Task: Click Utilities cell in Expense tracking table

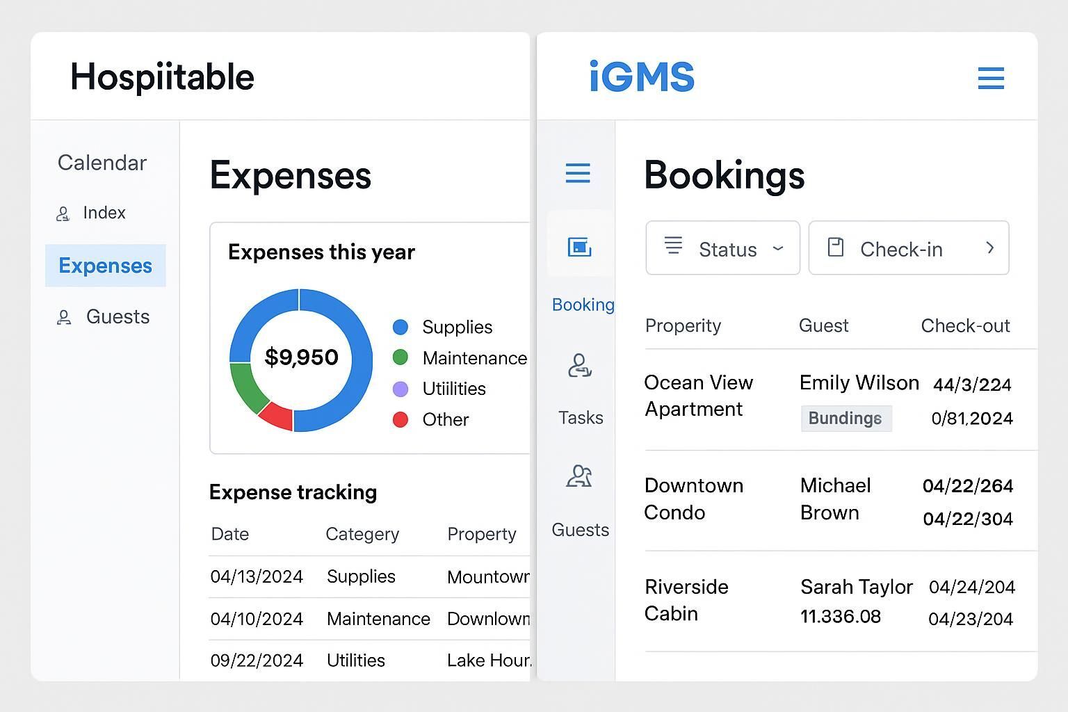Action: 356,661
